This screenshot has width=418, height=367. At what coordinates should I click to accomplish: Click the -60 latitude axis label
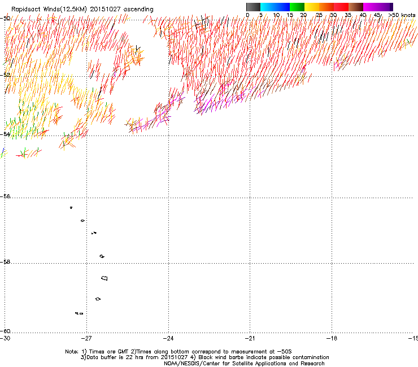coord(5,331)
